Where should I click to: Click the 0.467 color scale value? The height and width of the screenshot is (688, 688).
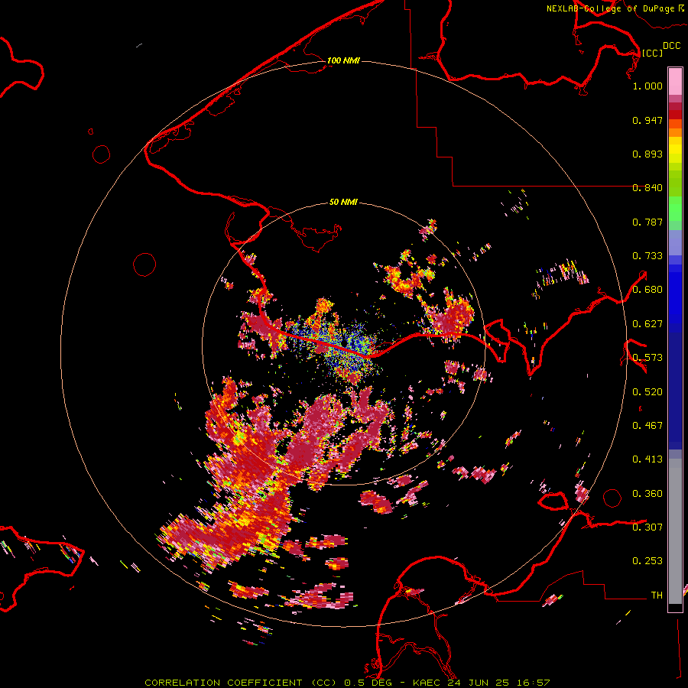point(647,426)
